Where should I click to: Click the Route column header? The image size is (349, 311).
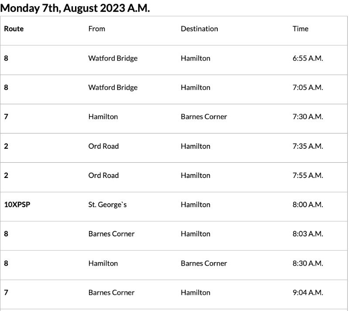14,29
